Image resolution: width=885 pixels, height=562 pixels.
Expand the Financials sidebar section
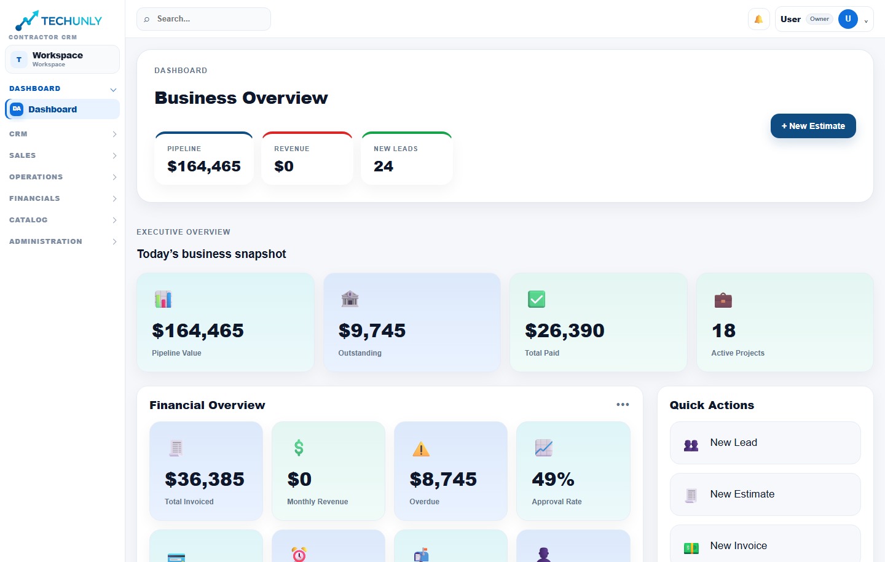(114, 198)
